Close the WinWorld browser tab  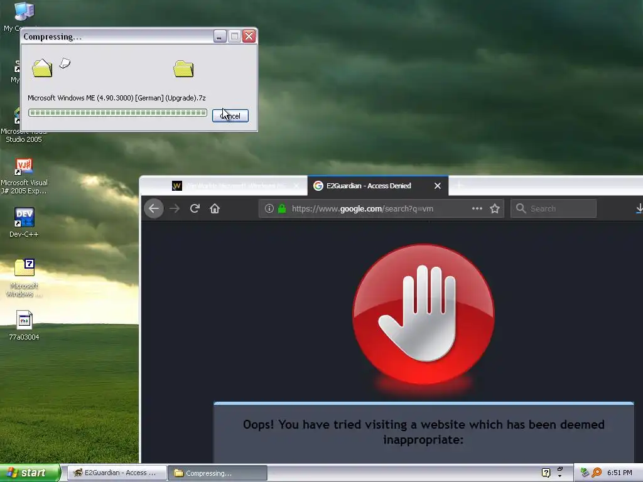296,186
